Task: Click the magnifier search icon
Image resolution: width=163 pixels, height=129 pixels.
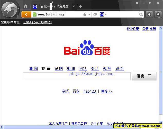Action: 141,14
